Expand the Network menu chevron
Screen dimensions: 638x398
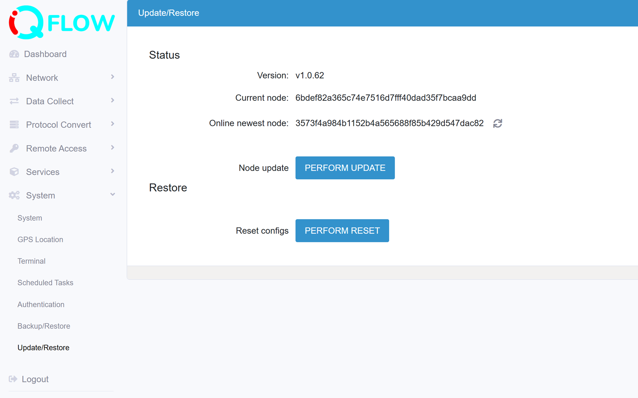tap(112, 77)
